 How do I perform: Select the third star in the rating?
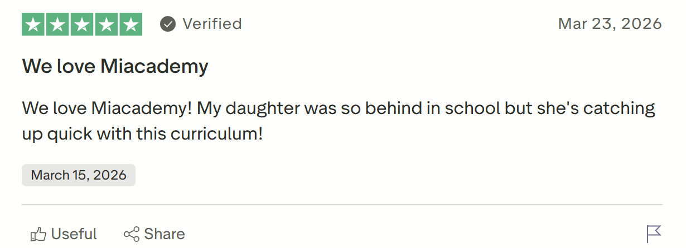click(x=82, y=24)
